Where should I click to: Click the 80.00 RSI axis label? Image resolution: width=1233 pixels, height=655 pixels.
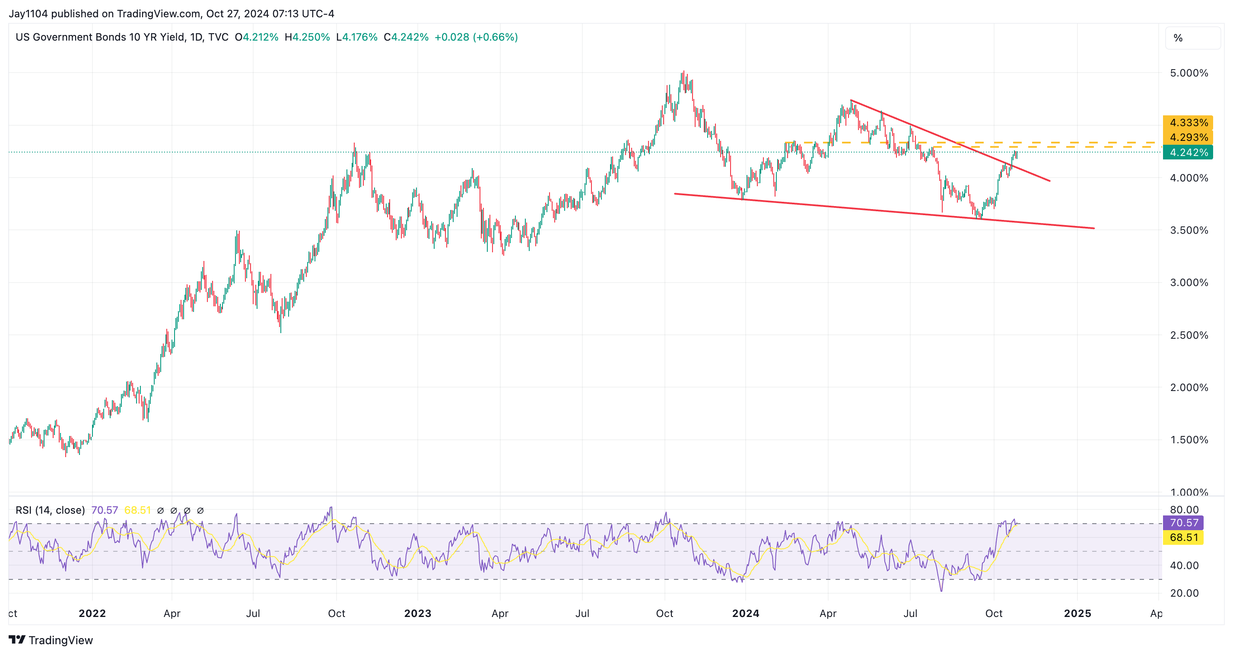1184,509
